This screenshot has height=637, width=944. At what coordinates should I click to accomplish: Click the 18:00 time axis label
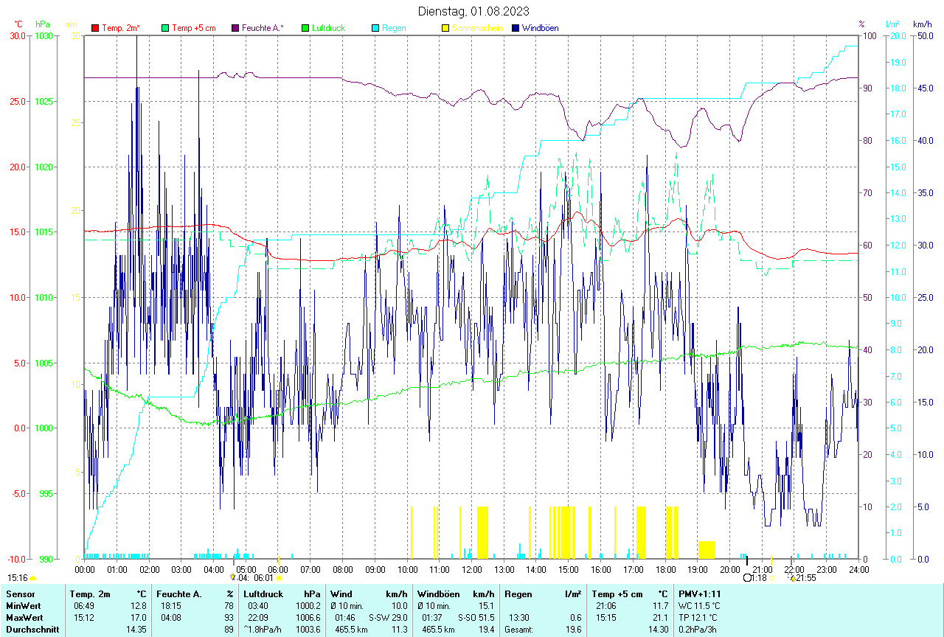pyautogui.click(x=665, y=569)
